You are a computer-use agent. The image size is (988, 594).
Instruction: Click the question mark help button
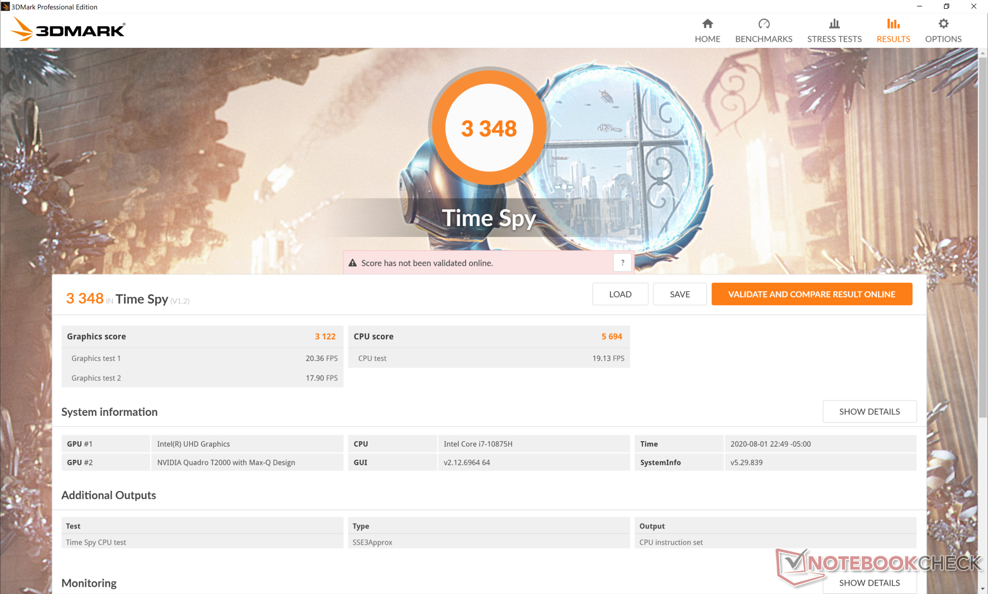pos(623,263)
